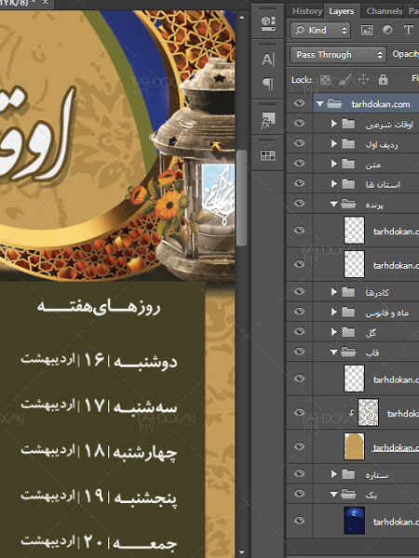
Task: Hide the tan arch shape layer
Action: pos(300,446)
